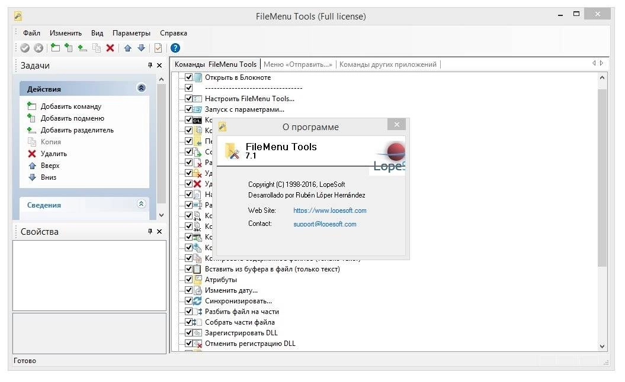This screenshot has height=382, width=625.
Task: Toggle Запуск с параметрами checkbox
Action: [x=189, y=109]
